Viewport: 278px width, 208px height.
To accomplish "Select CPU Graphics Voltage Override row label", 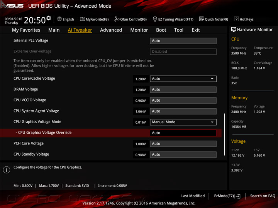I will 44,133.
